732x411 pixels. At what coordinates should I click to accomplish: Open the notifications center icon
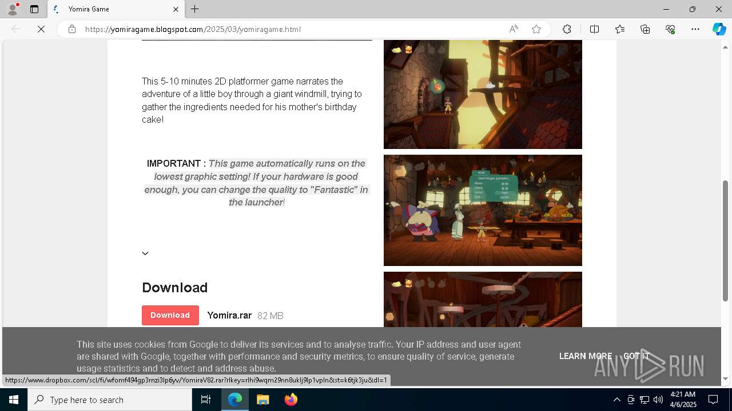[713, 400]
